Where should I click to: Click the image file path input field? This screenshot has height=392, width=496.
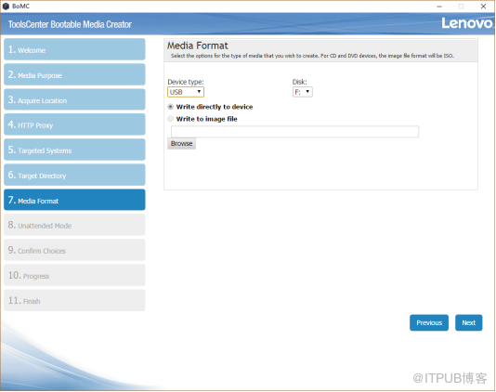(x=294, y=132)
